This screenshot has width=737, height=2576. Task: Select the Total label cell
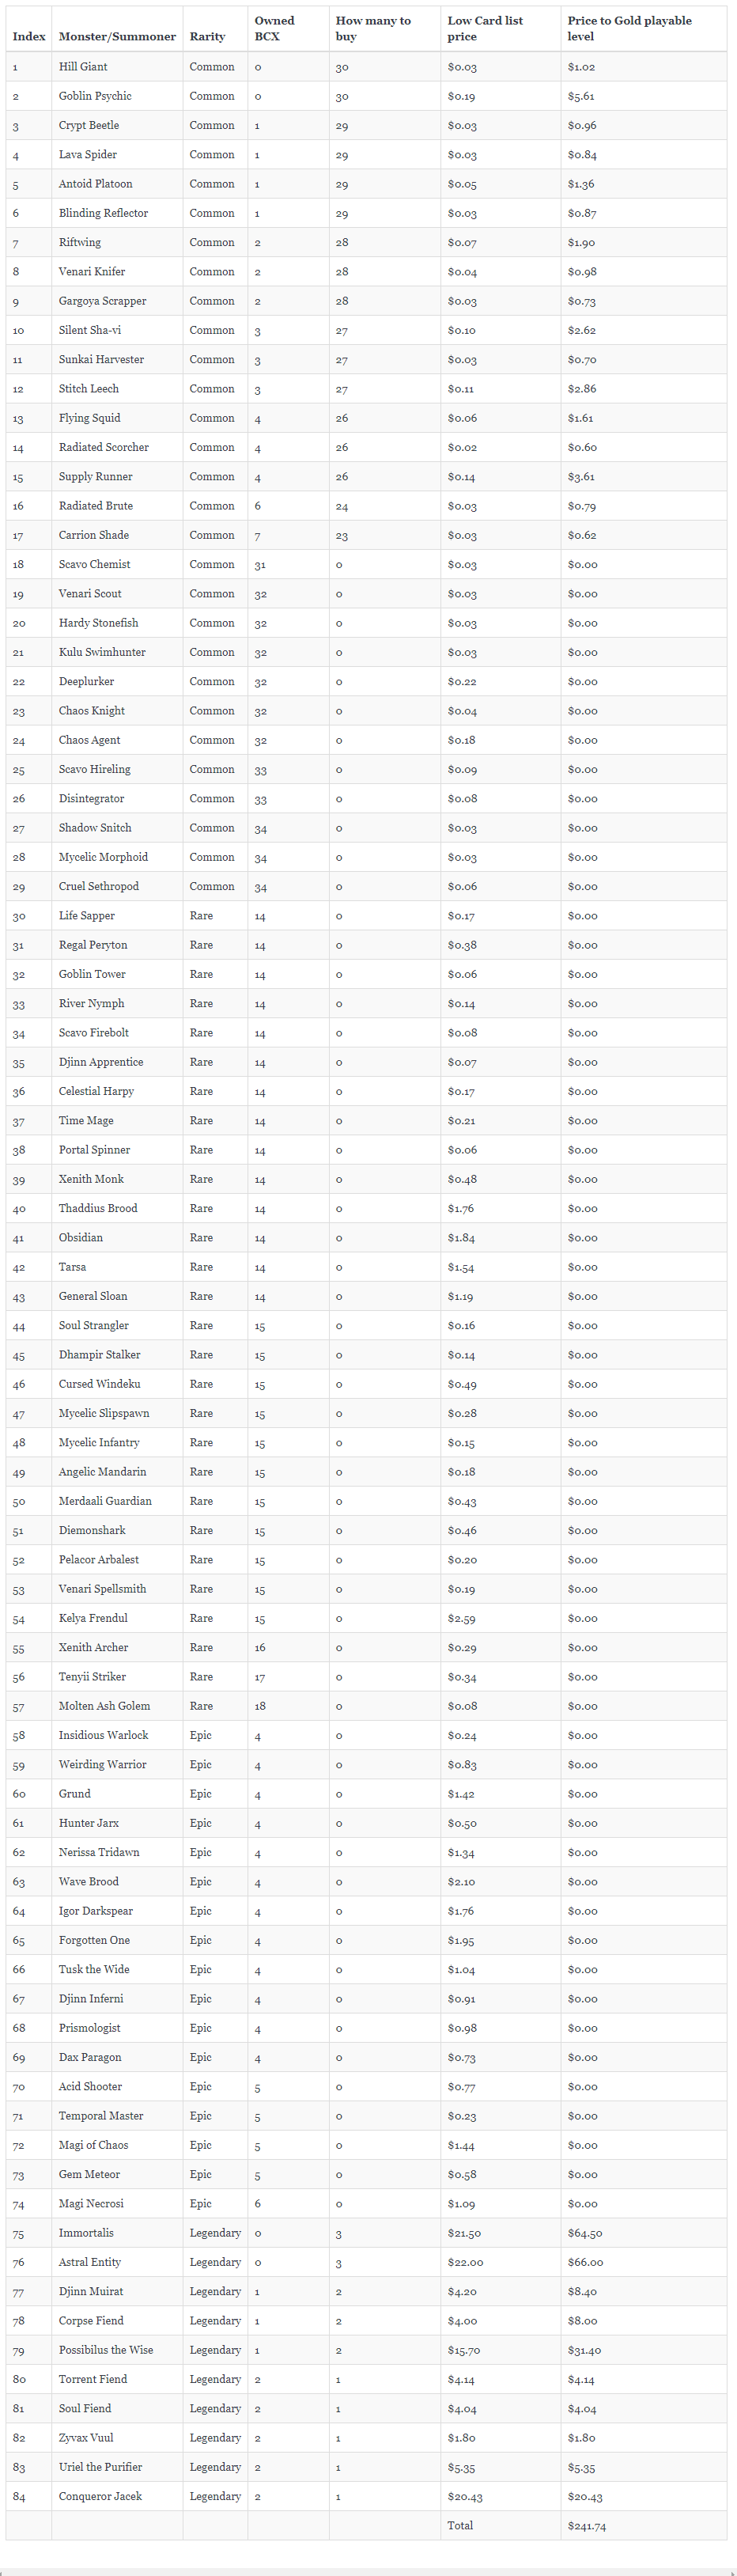[x=460, y=2526]
